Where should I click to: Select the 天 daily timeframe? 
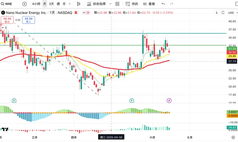[44, 4]
